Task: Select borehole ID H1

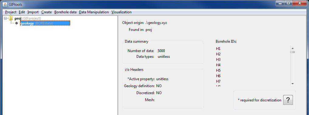Action: point(218,48)
